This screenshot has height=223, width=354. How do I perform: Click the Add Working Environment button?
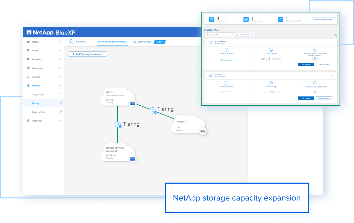[x=87, y=54]
